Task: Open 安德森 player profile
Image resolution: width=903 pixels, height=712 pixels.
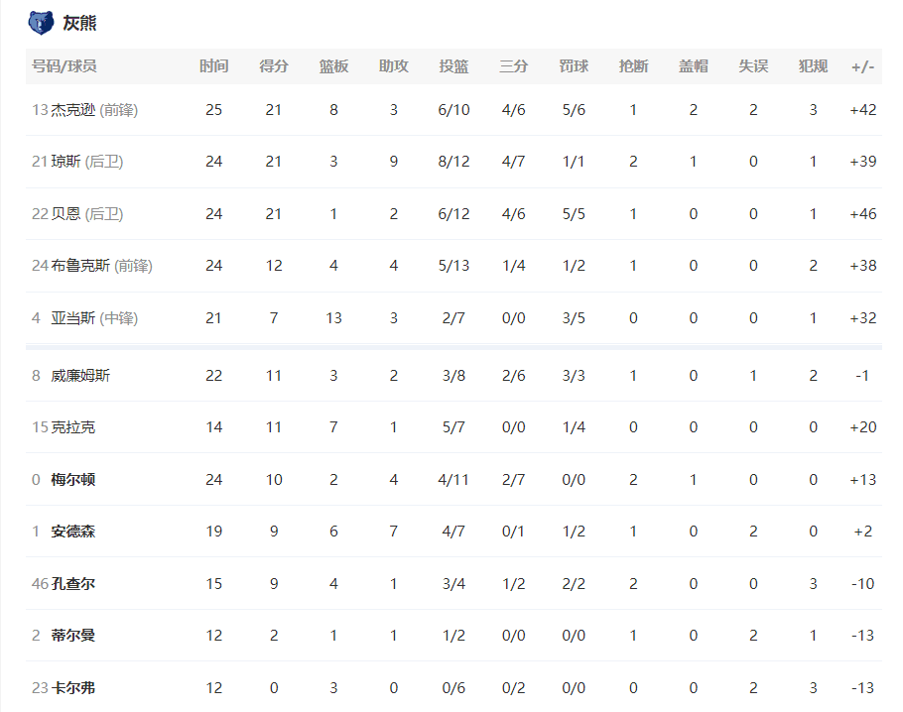Action: point(73,532)
